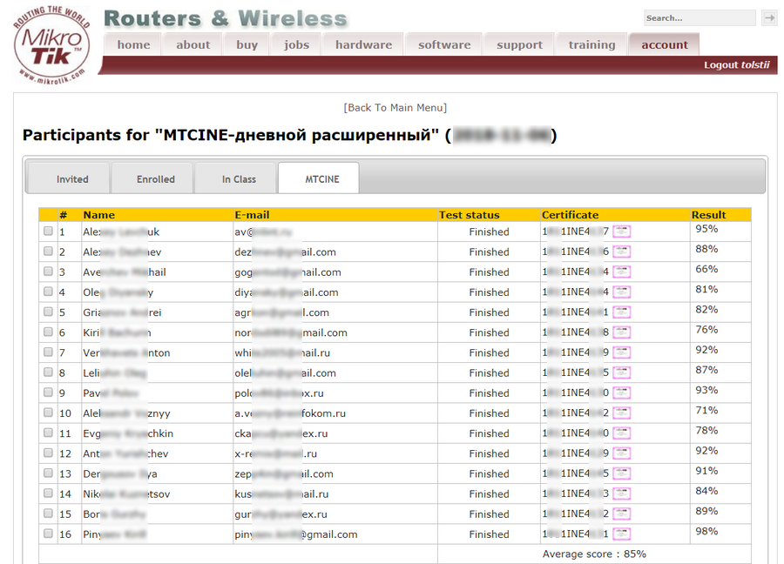Open certificate icon in row 16
This screenshot has height=564, width=784.
621,534
